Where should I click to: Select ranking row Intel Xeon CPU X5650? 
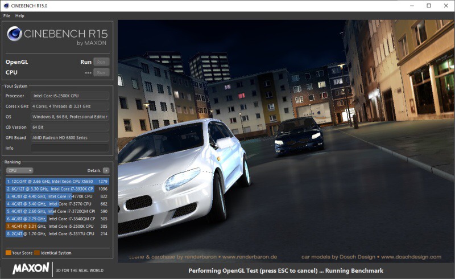click(x=57, y=181)
